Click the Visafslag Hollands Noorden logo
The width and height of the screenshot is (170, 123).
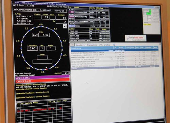(x=136, y=38)
